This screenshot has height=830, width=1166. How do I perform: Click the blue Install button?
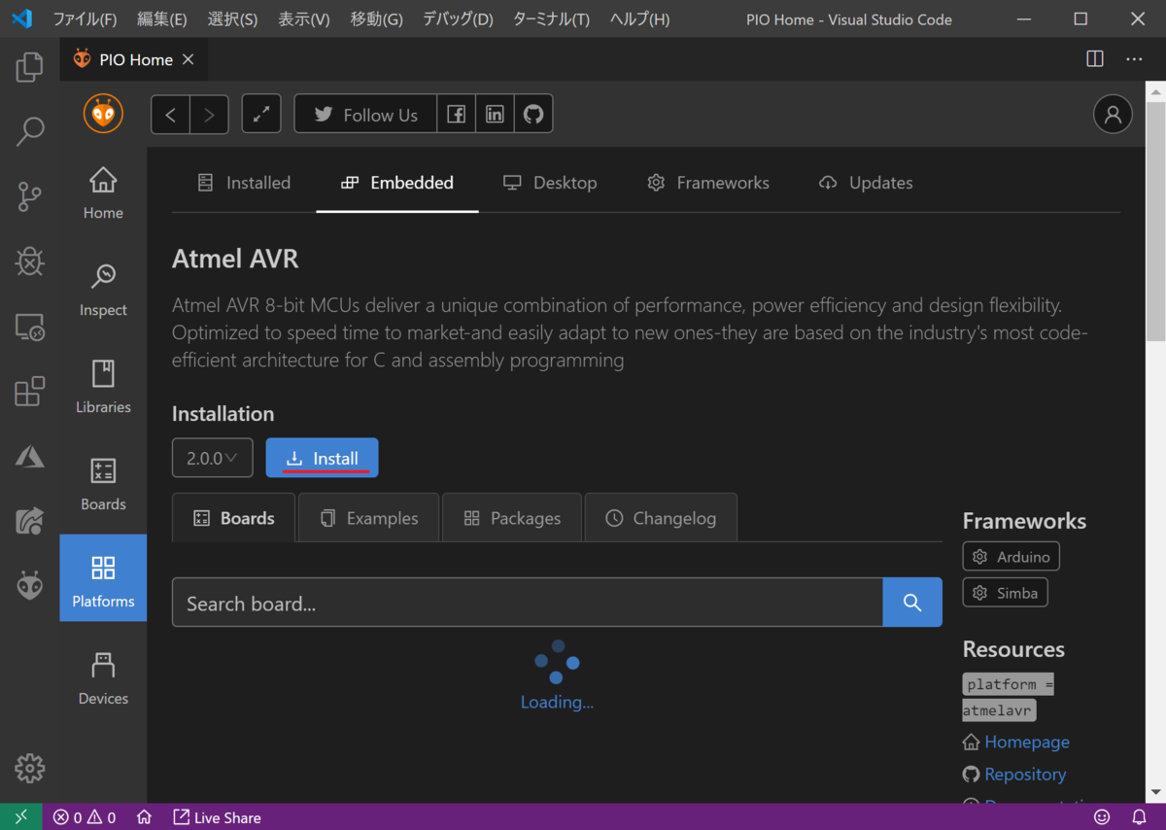pyautogui.click(x=322, y=458)
